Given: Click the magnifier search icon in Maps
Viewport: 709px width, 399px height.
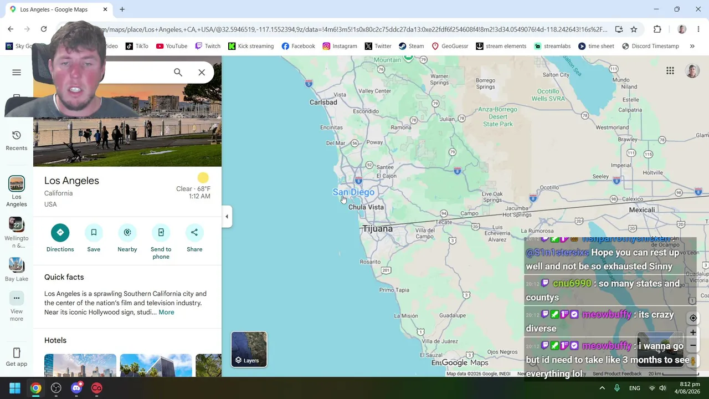Looking at the screenshot, I should click(x=178, y=73).
